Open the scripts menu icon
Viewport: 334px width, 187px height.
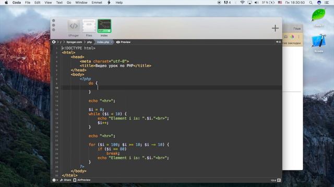pyautogui.click(x=109, y=3)
